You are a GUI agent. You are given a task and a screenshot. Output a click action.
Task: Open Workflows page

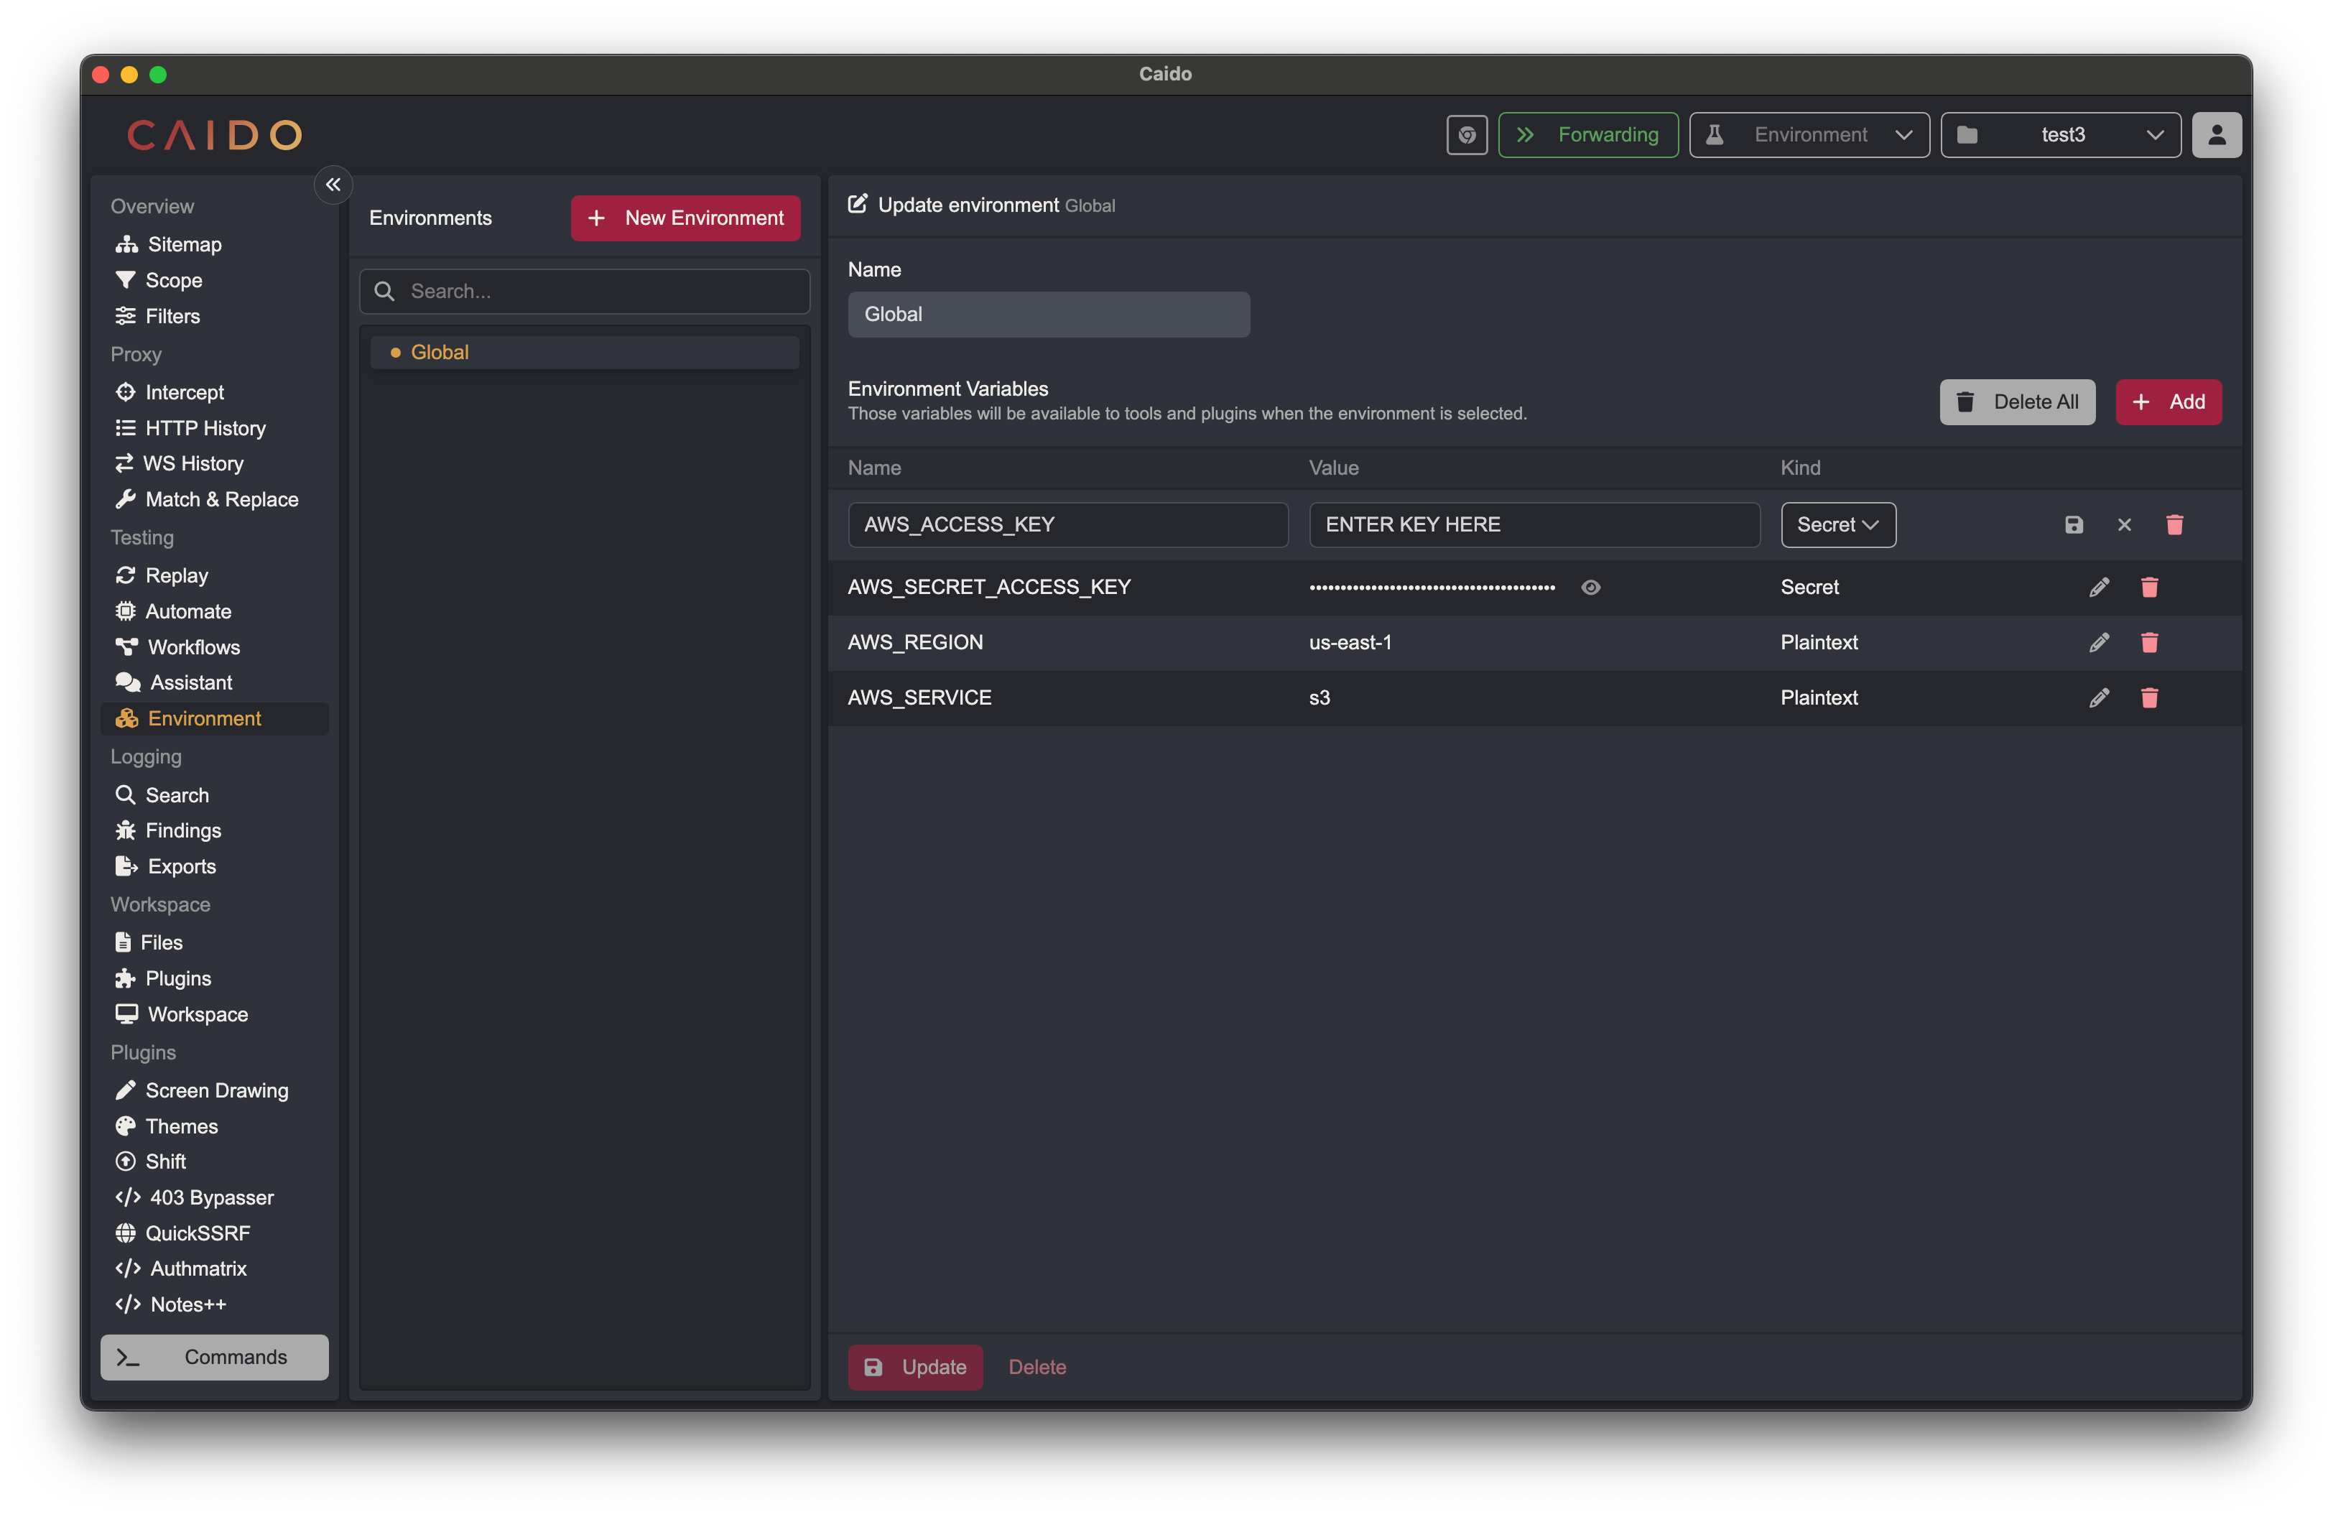215,646
